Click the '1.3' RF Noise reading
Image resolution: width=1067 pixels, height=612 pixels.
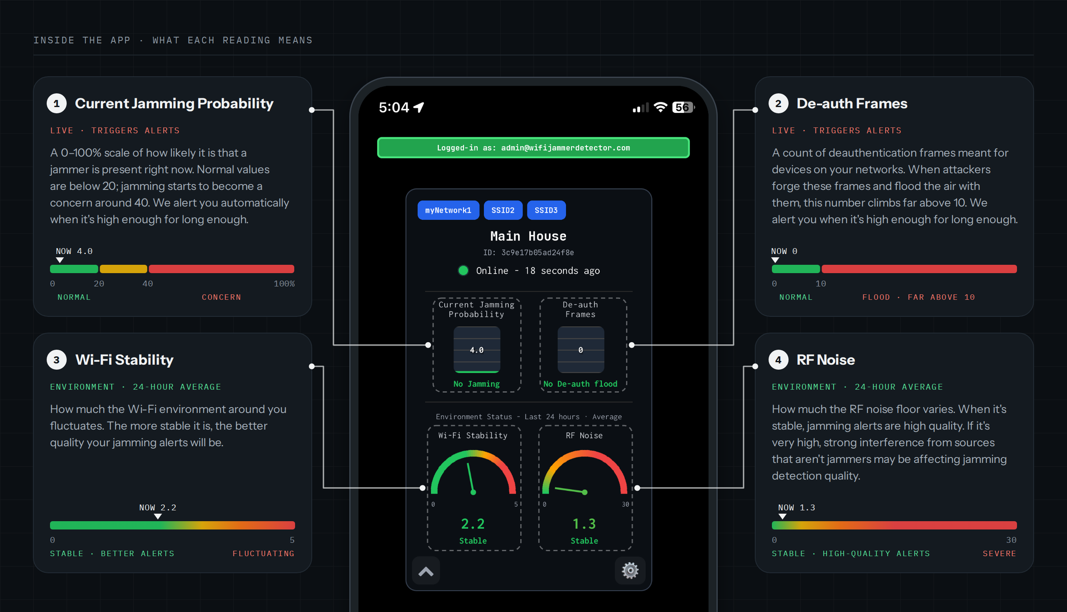click(x=584, y=524)
